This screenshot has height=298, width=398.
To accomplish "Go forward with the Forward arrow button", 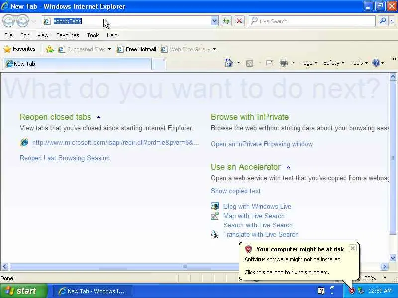I will coord(22,21).
